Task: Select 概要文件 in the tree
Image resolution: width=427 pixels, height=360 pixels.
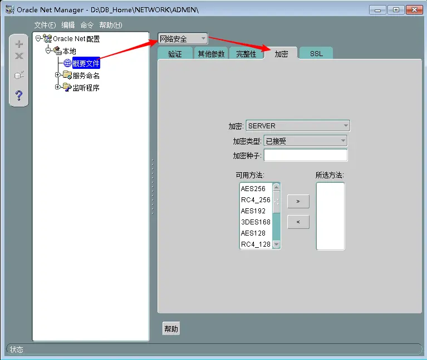Action: pyautogui.click(x=86, y=63)
